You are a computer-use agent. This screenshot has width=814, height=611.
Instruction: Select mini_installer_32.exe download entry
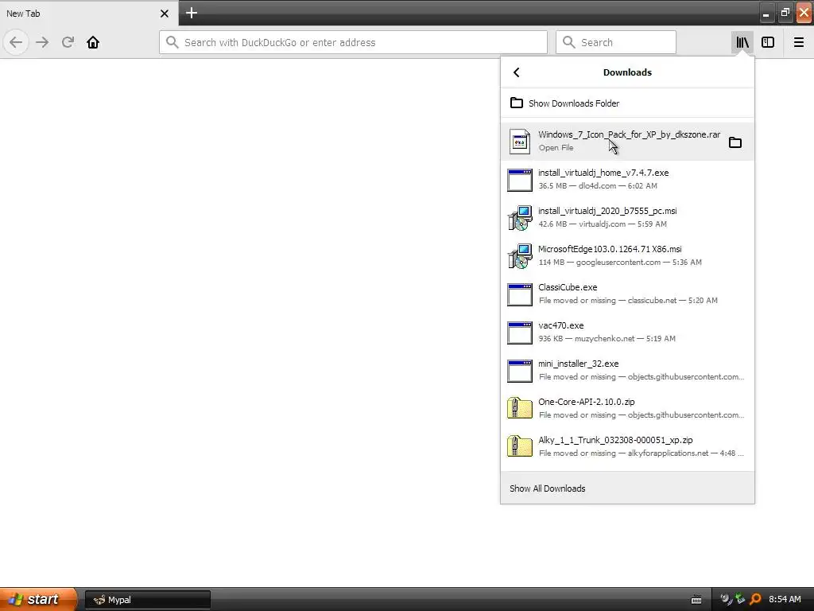627,371
